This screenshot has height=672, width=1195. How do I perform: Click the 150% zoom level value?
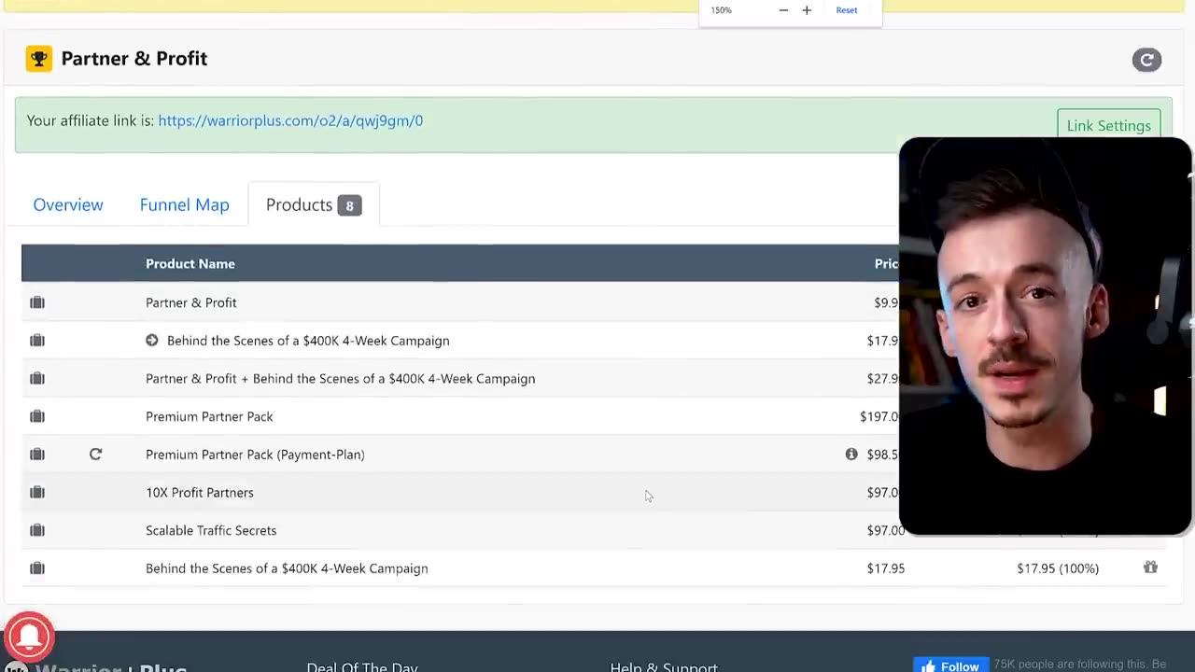click(722, 10)
